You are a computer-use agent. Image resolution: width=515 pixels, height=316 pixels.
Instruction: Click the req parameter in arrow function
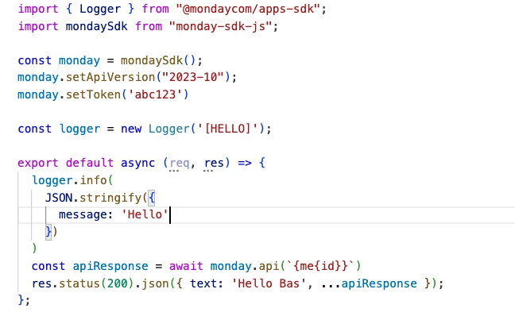coord(180,163)
